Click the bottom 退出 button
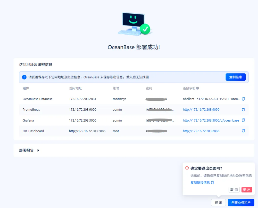This screenshot has width=258, height=209. [218, 203]
